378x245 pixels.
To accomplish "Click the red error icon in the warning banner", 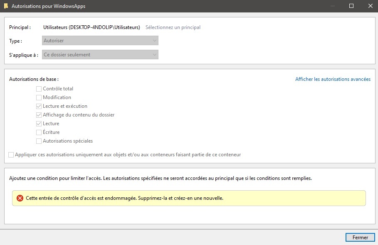I will coord(20,198).
